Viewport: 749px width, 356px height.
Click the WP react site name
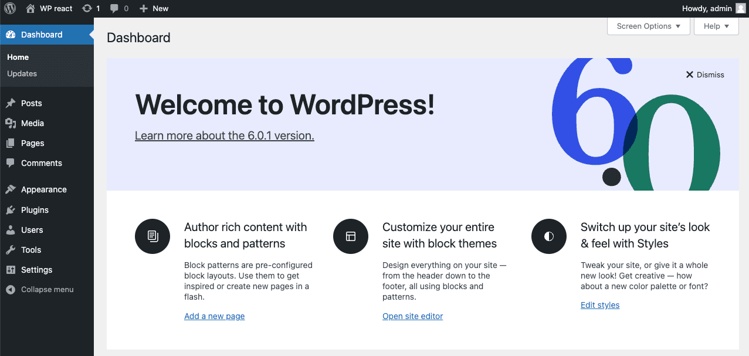pos(56,8)
